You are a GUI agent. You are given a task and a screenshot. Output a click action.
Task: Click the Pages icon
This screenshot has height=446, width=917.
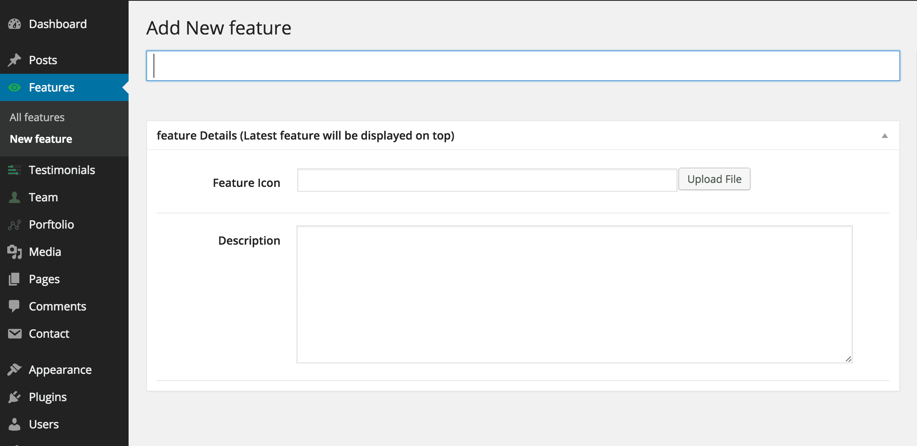pos(14,279)
